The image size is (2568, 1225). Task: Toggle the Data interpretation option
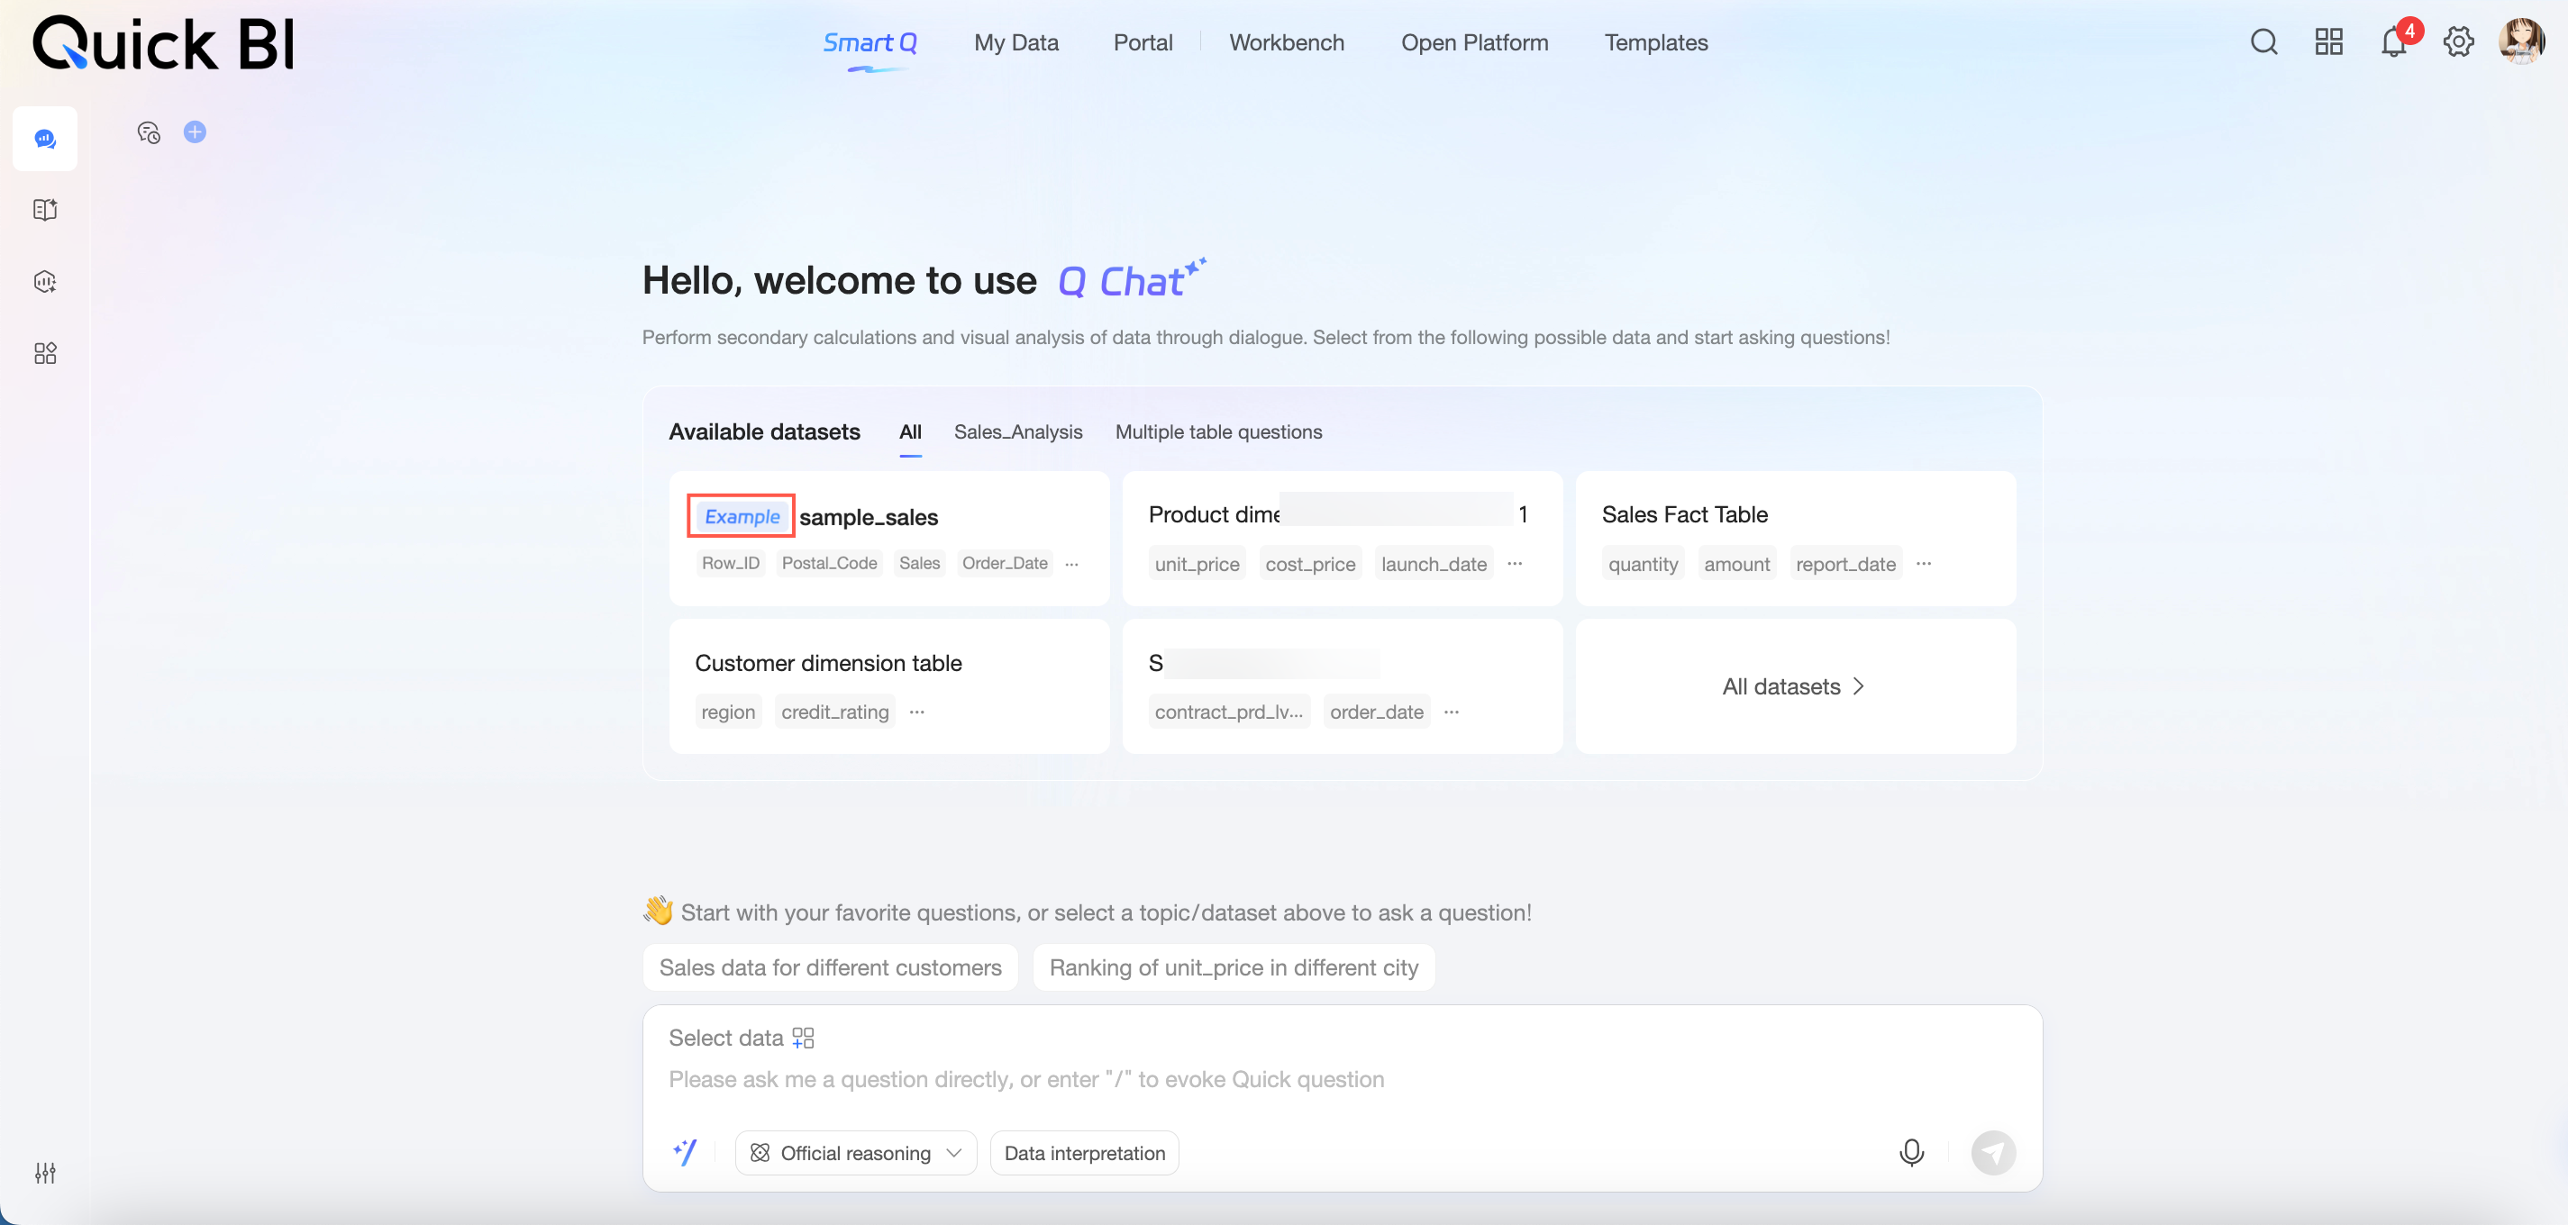point(1084,1152)
